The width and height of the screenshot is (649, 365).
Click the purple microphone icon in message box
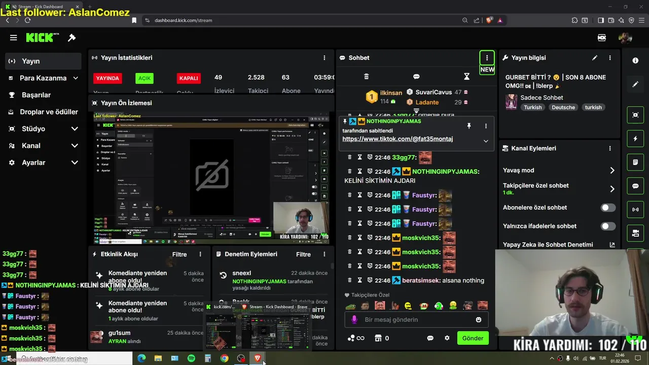pyautogui.click(x=354, y=319)
